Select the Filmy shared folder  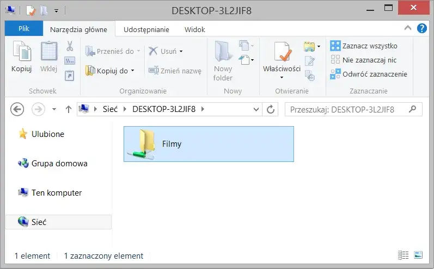coord(209,144)
